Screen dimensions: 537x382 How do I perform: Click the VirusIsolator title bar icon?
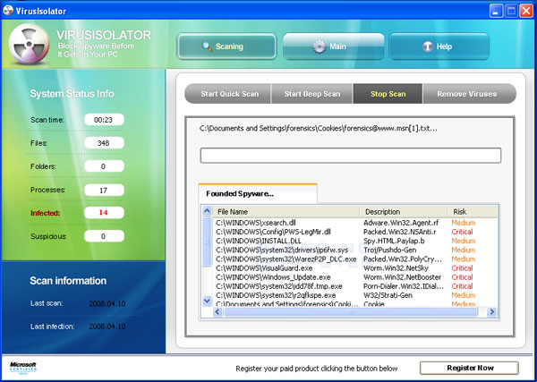tap(8, 10)
